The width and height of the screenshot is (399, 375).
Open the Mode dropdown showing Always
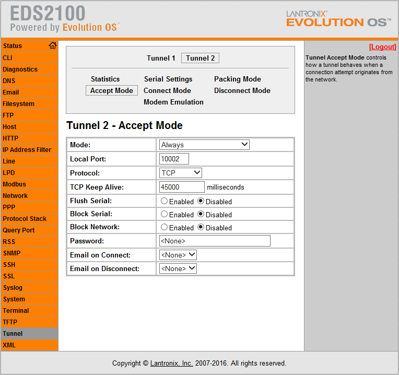204,145
